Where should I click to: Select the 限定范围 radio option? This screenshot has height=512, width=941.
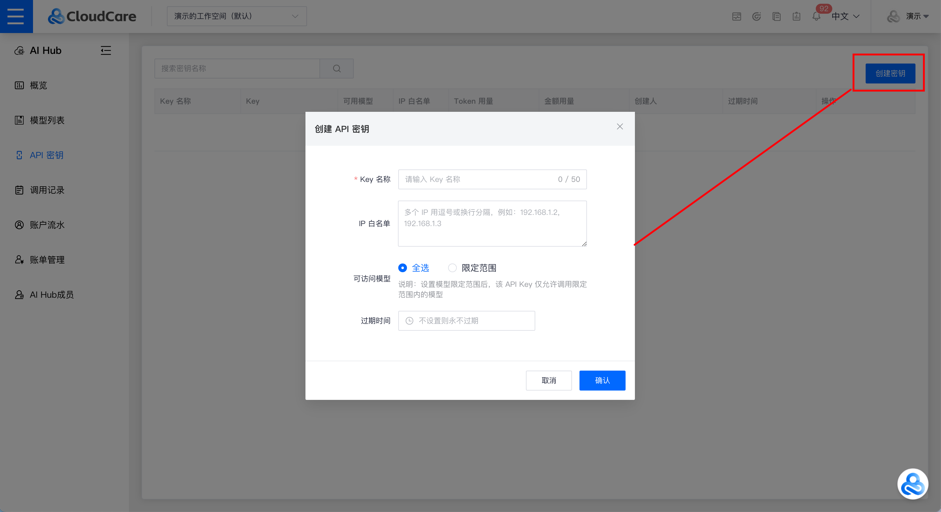(472, 268)
